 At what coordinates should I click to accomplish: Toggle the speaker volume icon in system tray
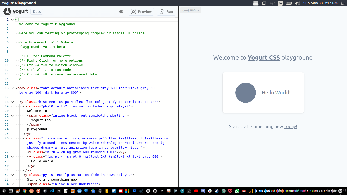pos(298,3)
